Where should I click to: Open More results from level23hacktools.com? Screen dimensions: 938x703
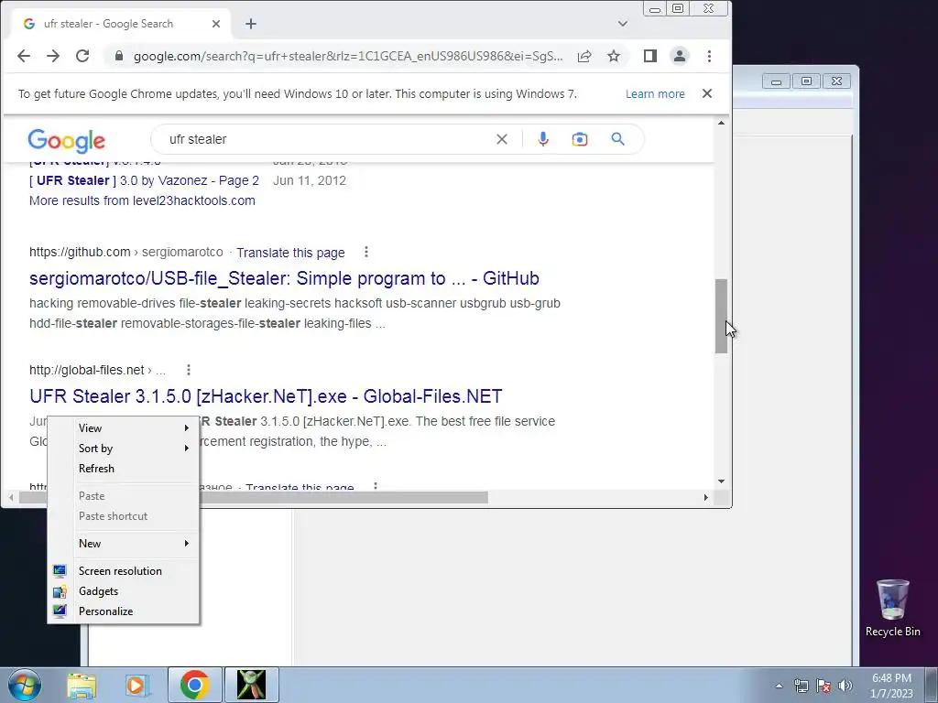142,200
